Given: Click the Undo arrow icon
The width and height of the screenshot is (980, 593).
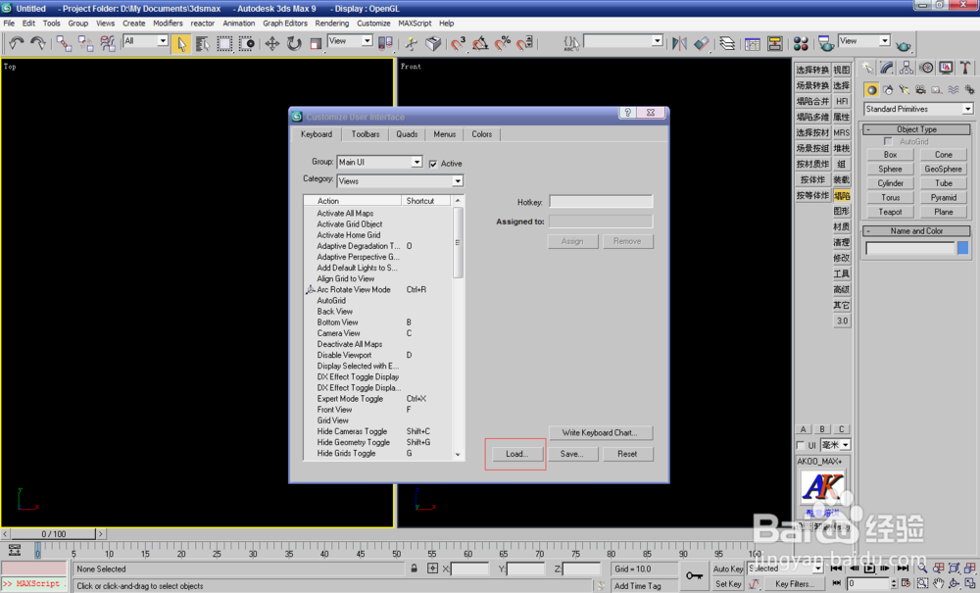Looking at the screenshot, I should pos(17,43).
